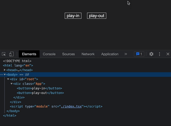Close the DevTools panel

pos(168,54)
